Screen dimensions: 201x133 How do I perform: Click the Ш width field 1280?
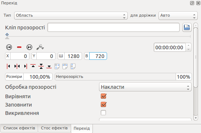70,56
